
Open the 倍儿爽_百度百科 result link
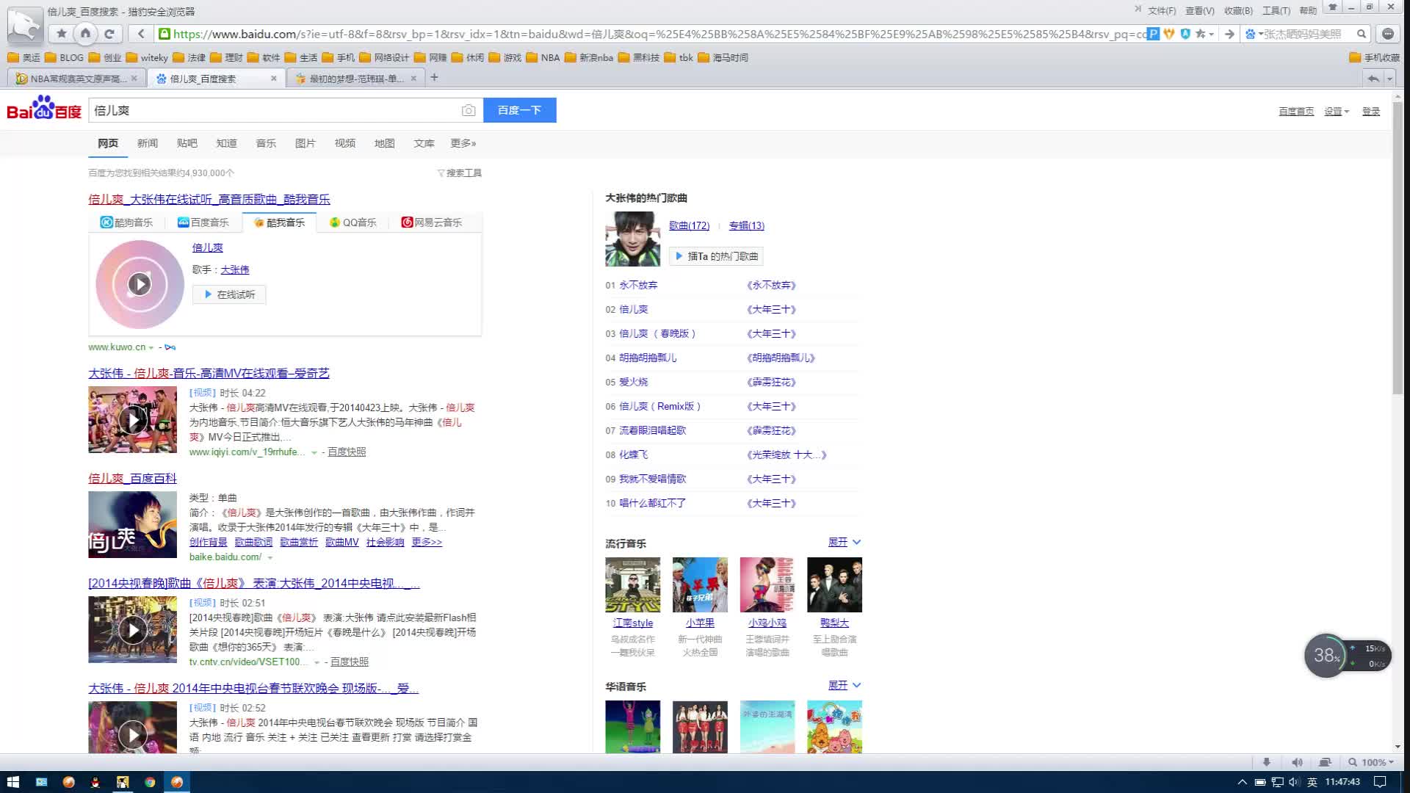[132, 478]
